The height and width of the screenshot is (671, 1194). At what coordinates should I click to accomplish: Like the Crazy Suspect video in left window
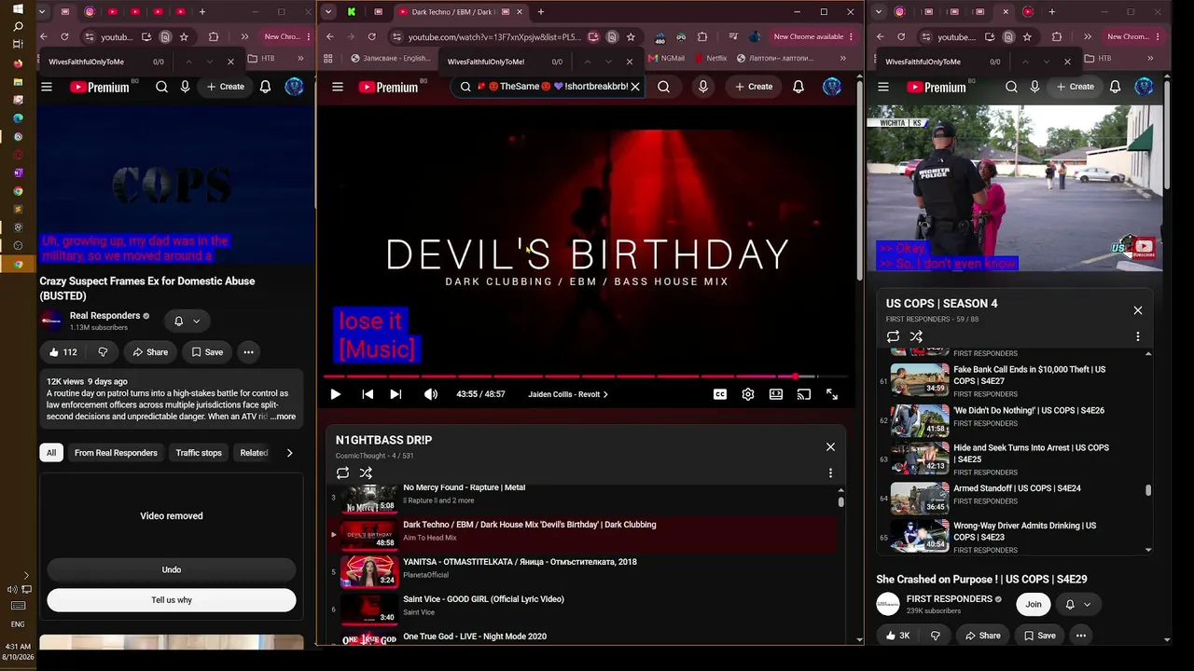[x=63, y=352]
